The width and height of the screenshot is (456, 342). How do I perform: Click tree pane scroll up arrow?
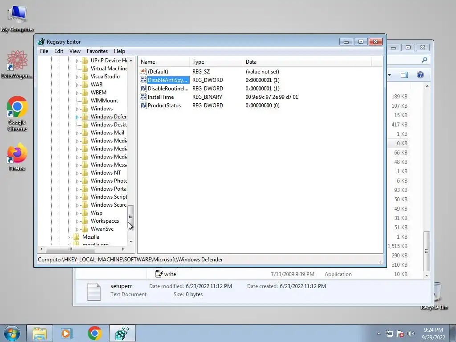131,61
